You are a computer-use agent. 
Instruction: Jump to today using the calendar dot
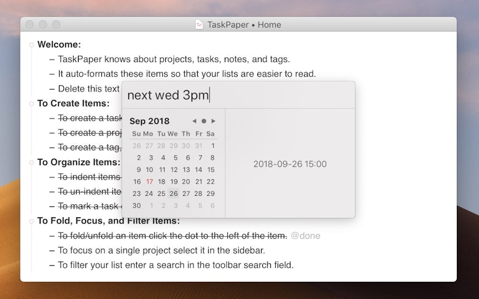click(204, 121)
